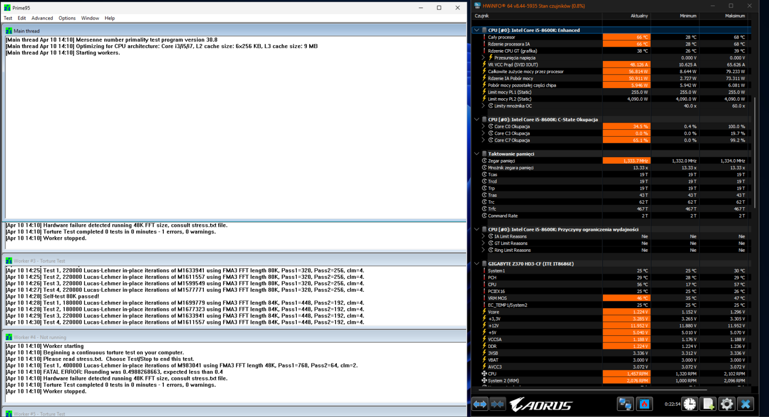Open HWiNFO sensor settings via gear icon
The image size is (769, 417).
(x=726, y=404)
